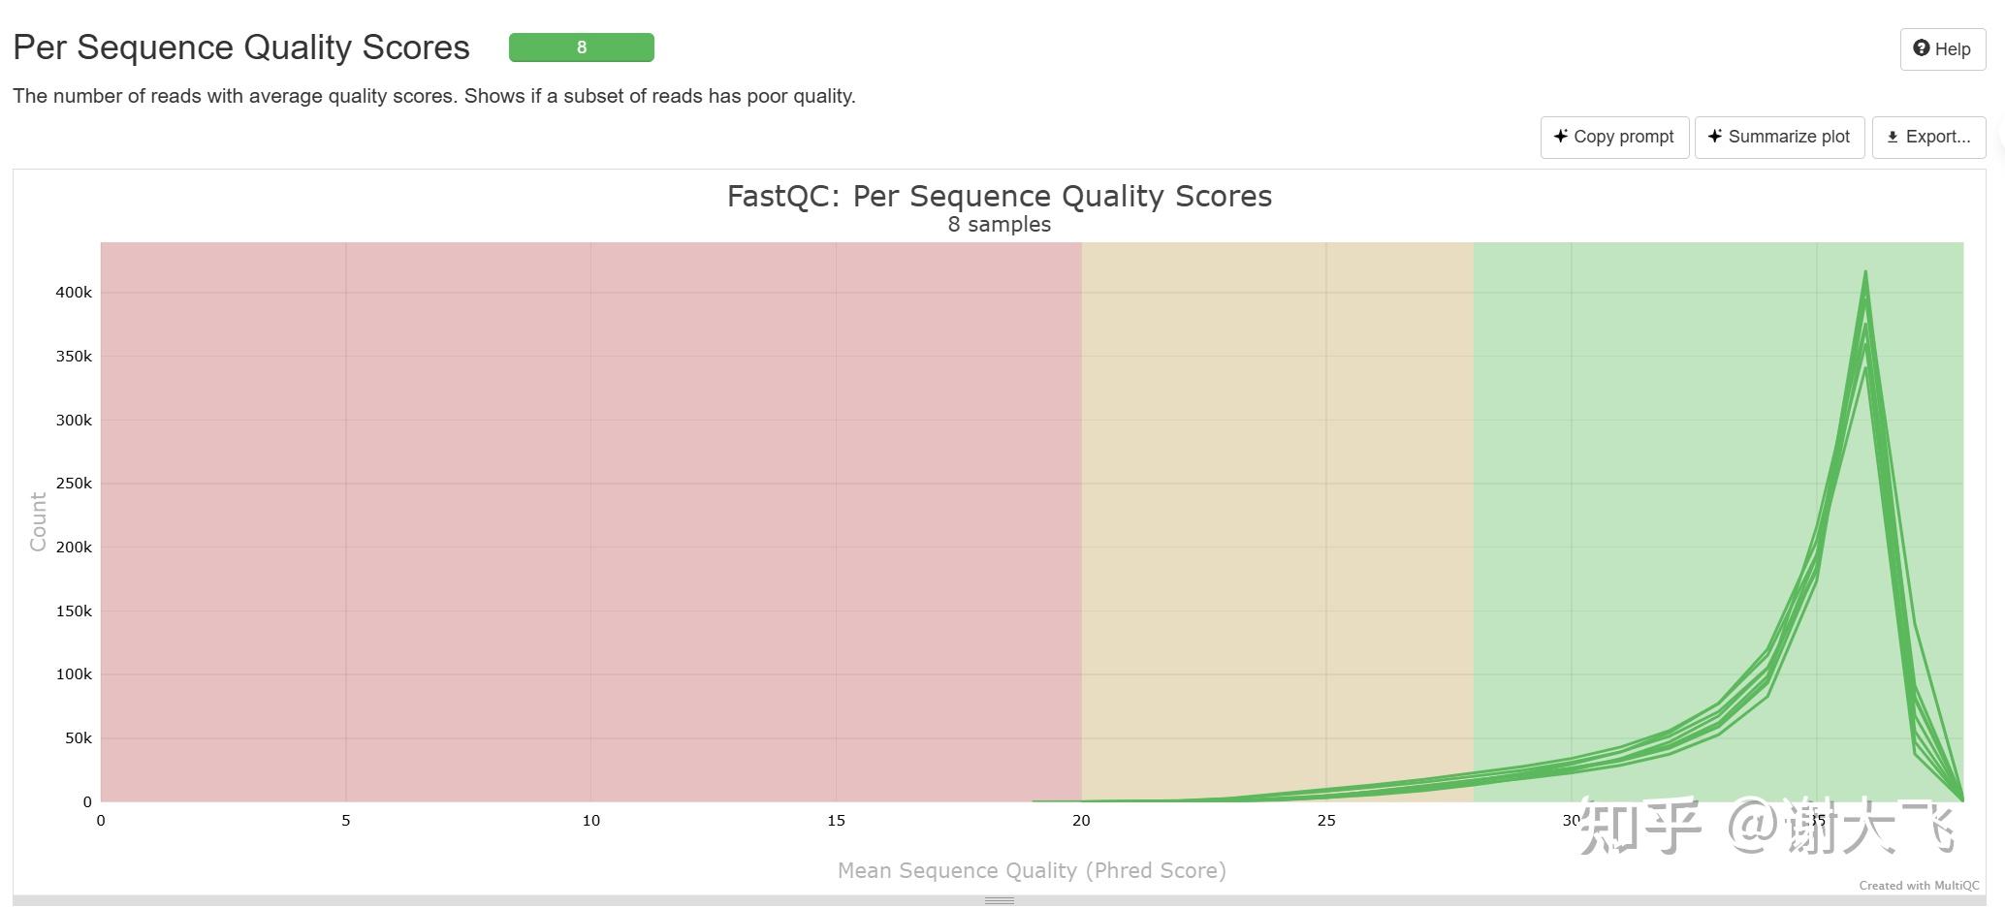Click the 8 samples subtitle
2005x908 pixels.
coord(999,224)
